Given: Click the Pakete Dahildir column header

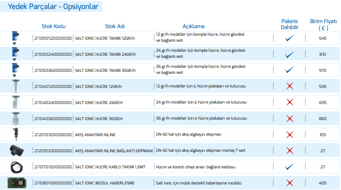Looking at the screenshot, I should click(x=290, y=24).
